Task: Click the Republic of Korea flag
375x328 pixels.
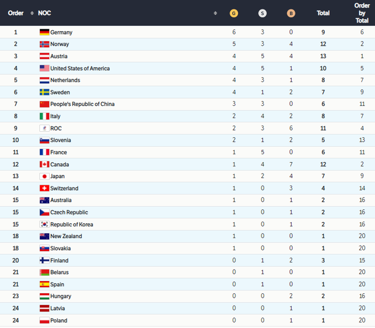Action: click(44, 224)
